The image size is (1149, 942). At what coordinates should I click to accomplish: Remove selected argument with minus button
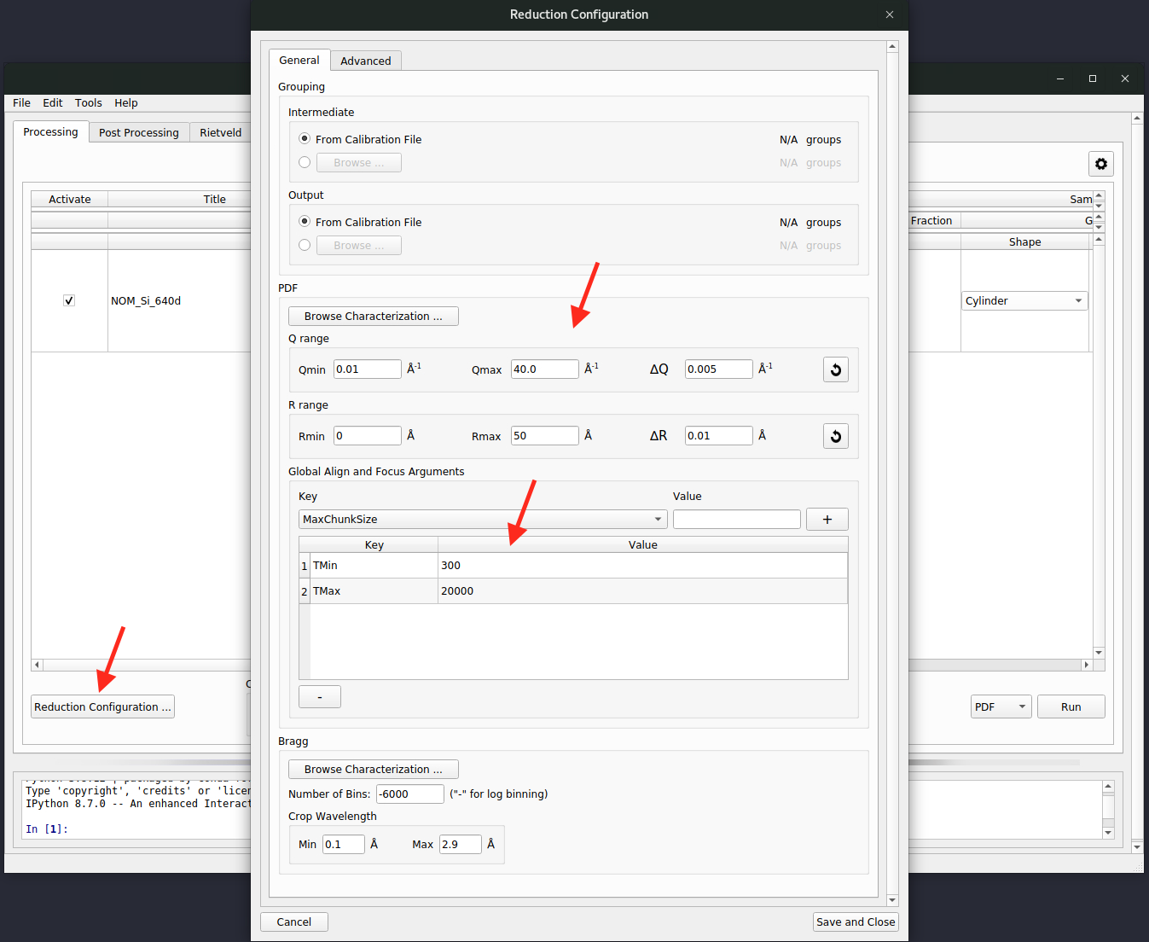click(x=319, y=697)
